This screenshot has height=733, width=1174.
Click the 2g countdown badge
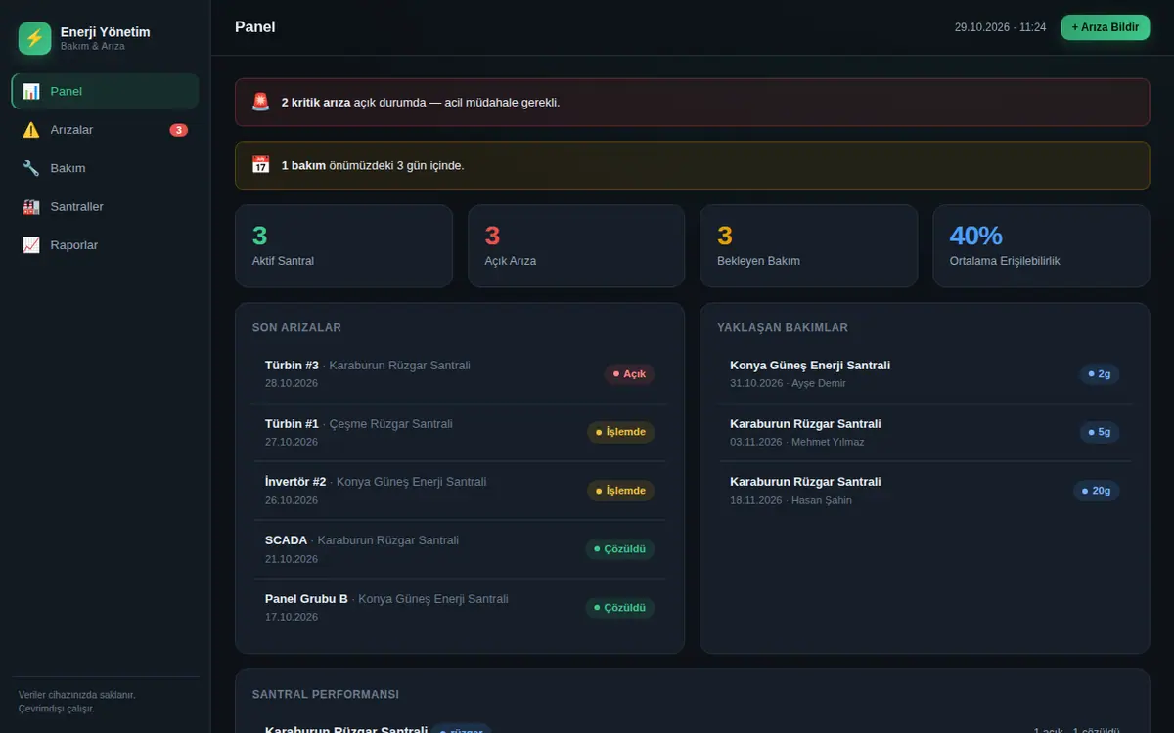(x=1100, y=374)
